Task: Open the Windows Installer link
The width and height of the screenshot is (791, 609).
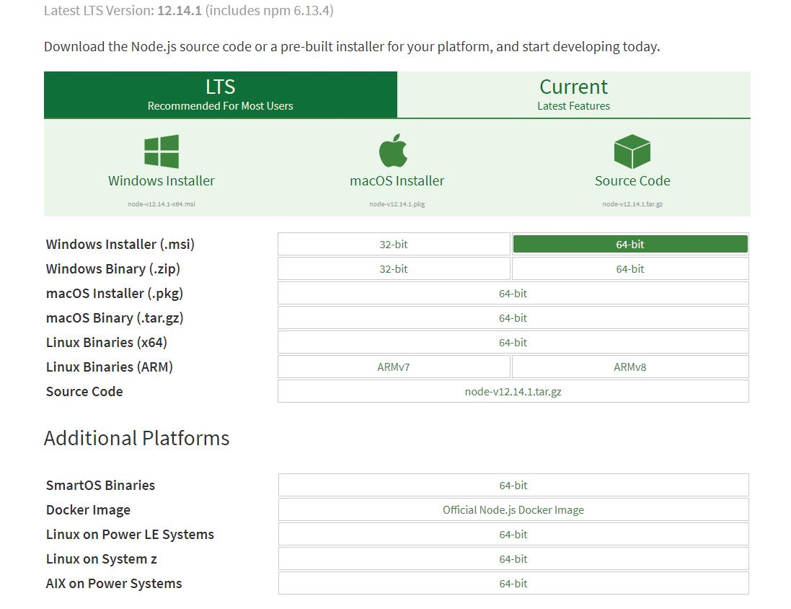Action: tap(162, 181)
